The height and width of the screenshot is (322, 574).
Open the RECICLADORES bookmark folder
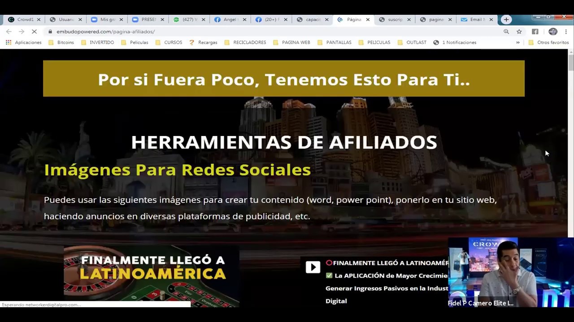click(x=245, y=42)
